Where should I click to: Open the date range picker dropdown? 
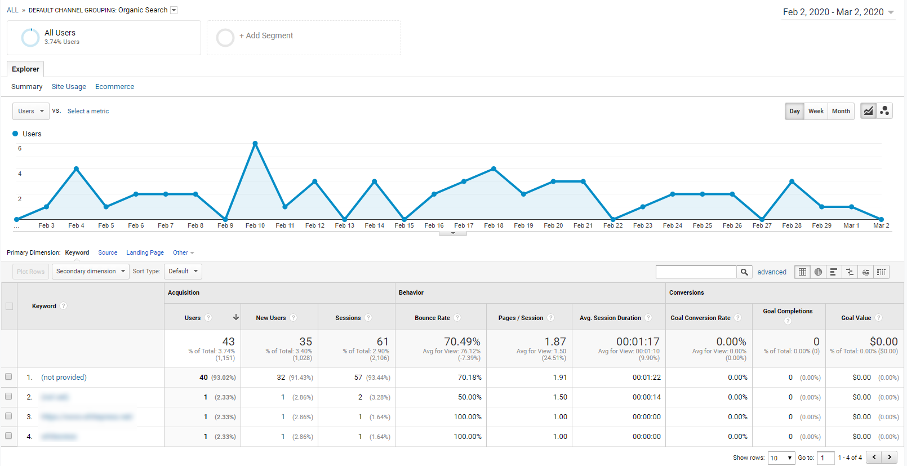coord(891,12)
